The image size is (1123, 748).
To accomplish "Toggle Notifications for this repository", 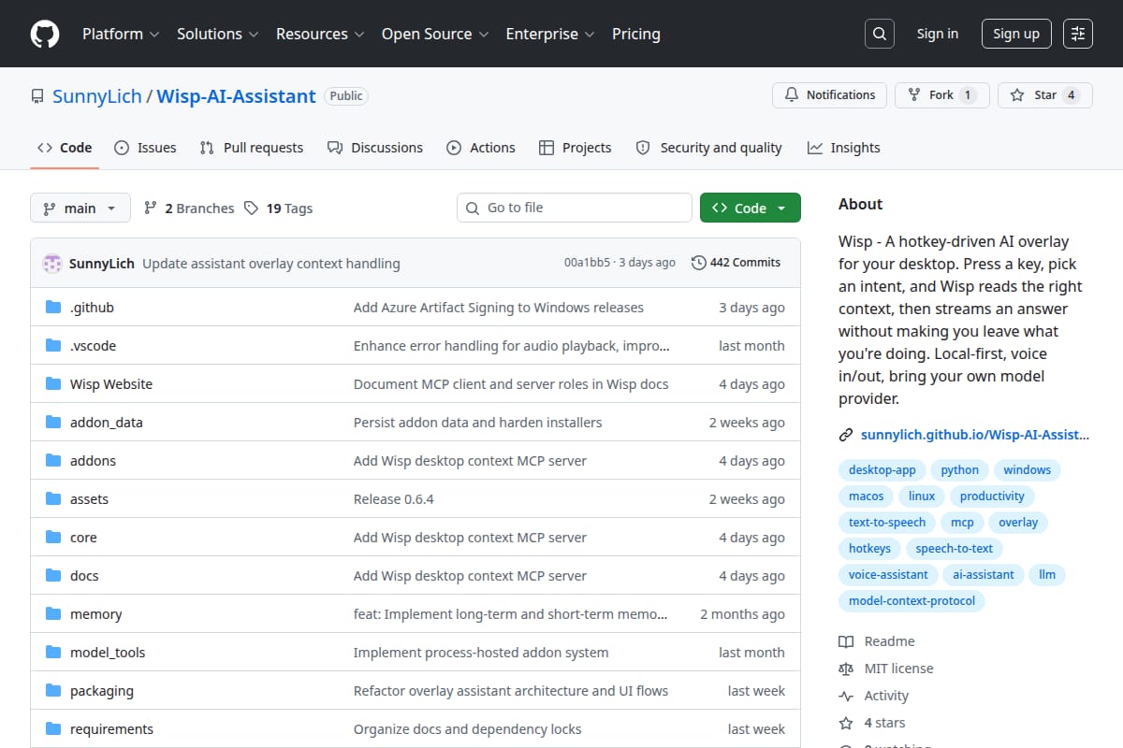I will pyautogui.click(x=829, y=95).
